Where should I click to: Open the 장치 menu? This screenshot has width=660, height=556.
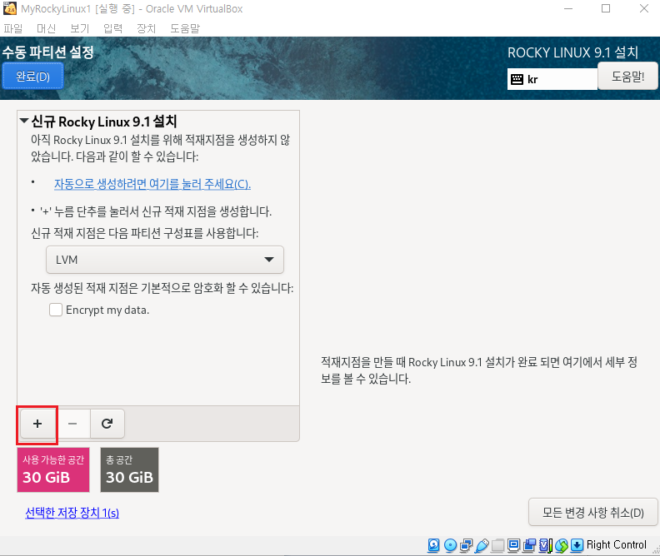[x=147, y=28]
